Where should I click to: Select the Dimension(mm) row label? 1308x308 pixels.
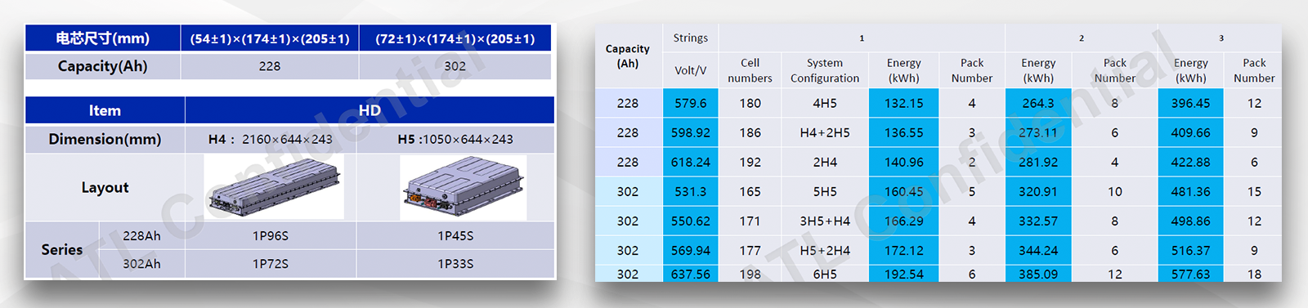point(105,139)
